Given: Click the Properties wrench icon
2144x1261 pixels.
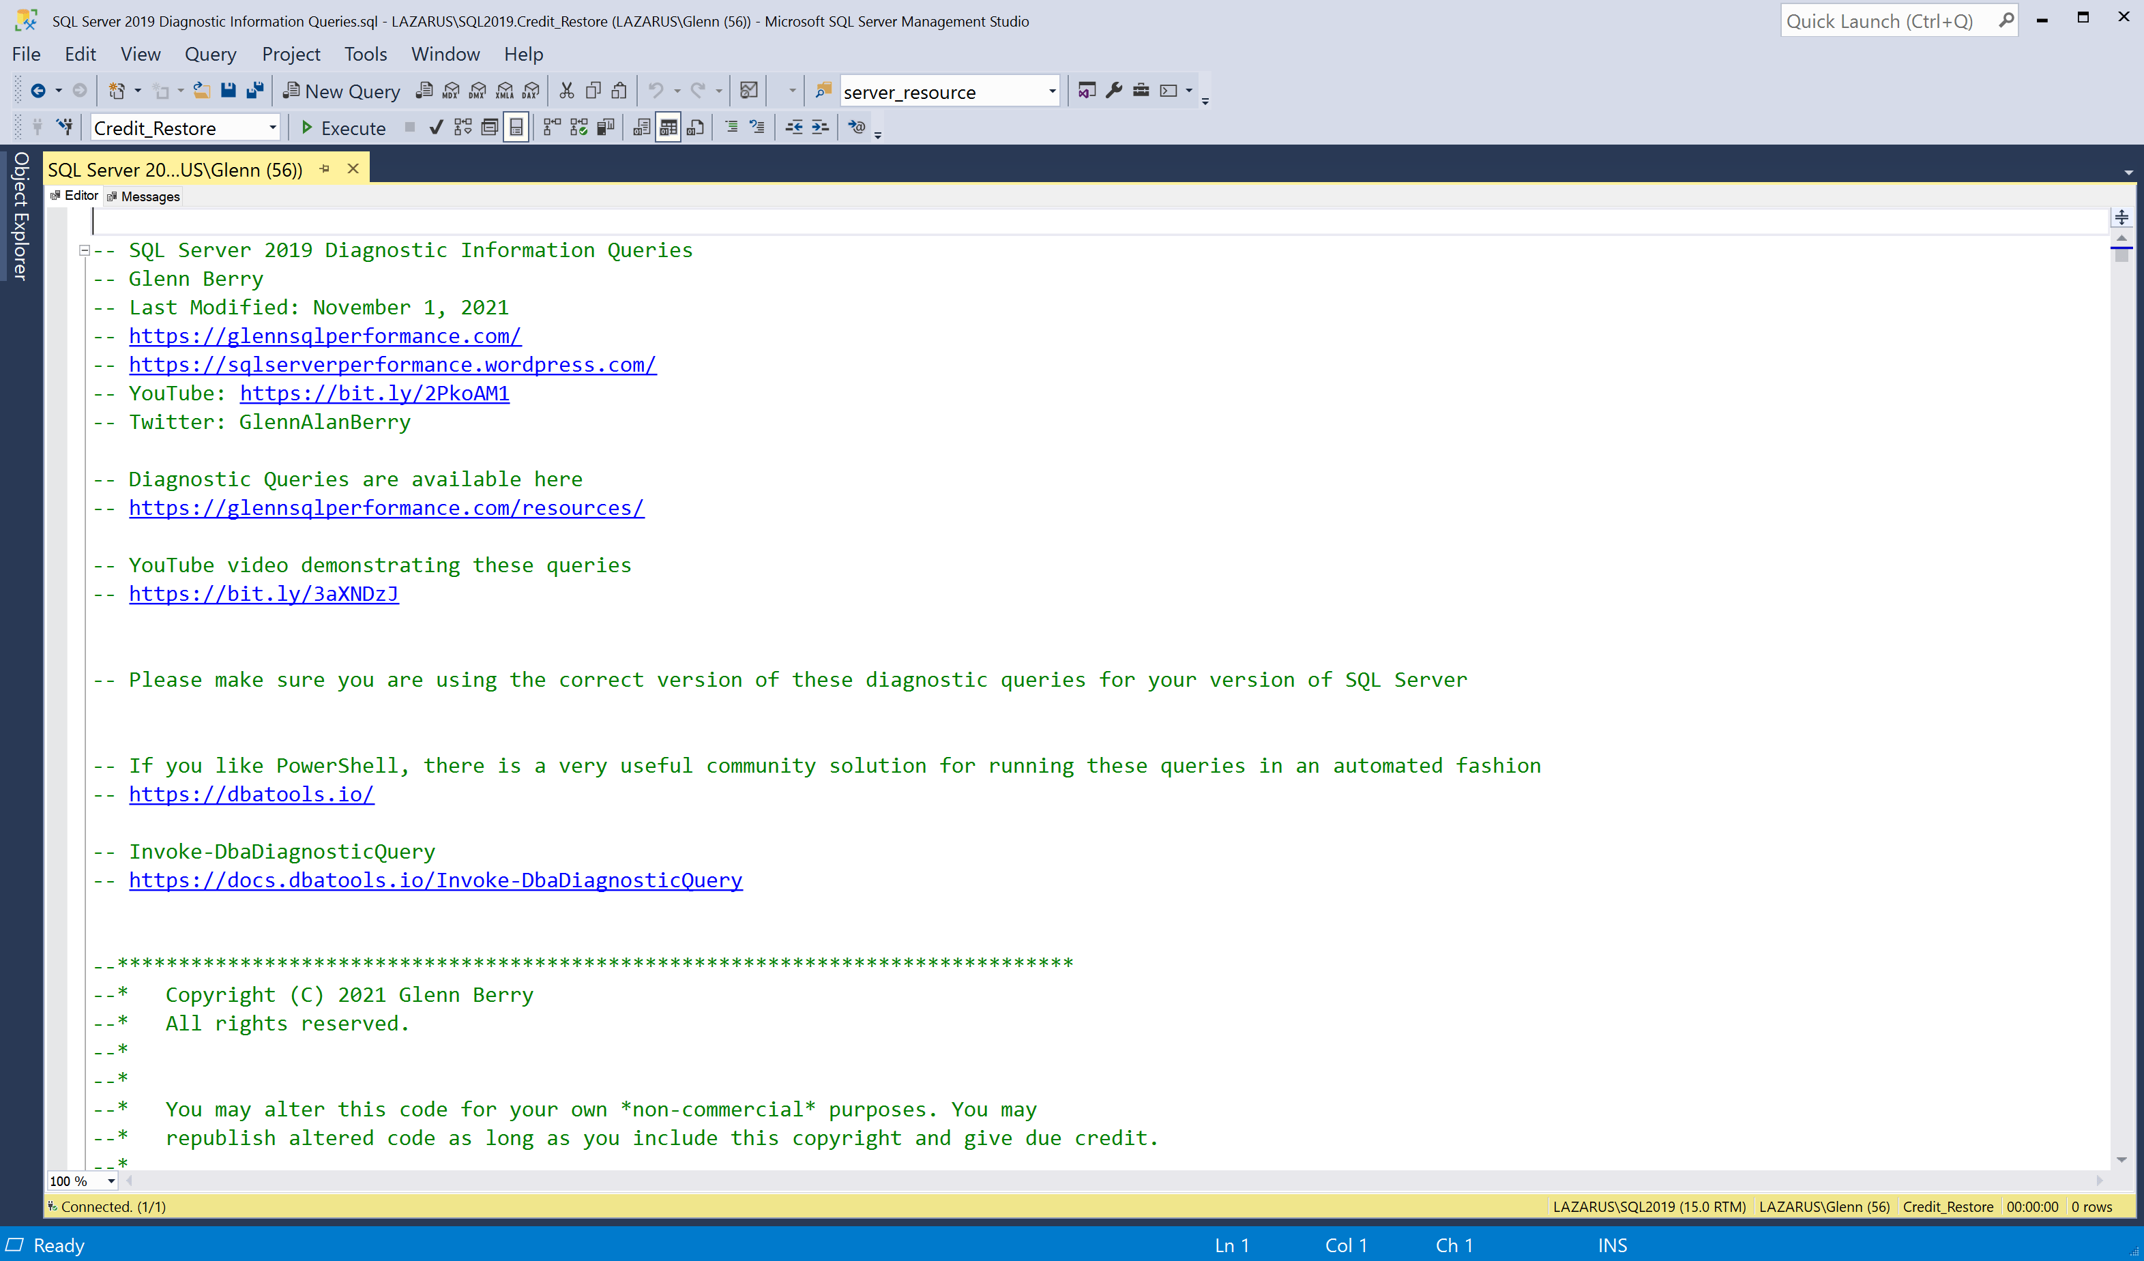Looking at the screenshot, I should (x=1115, y=91).
